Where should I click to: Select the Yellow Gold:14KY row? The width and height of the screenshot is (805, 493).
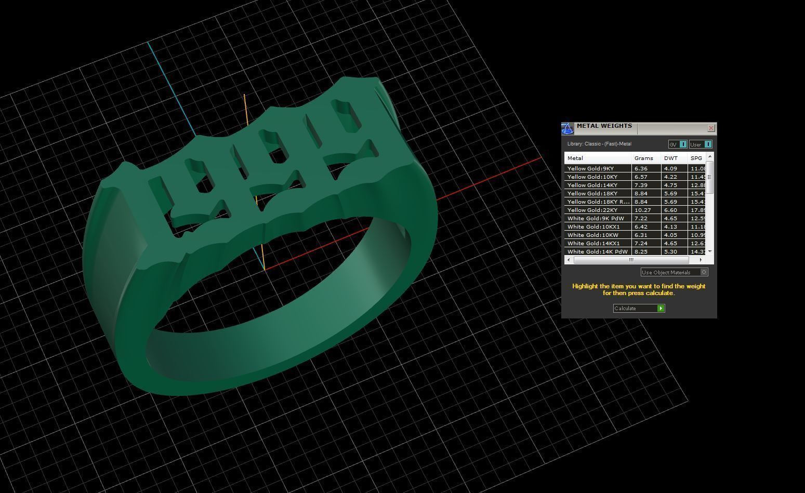point(635,185)
